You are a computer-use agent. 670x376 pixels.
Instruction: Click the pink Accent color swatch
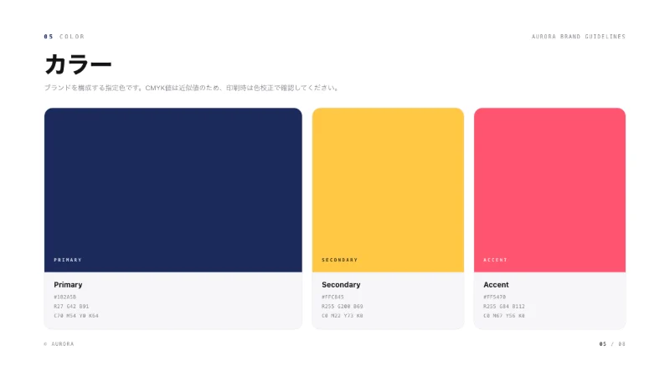point(549,191)
